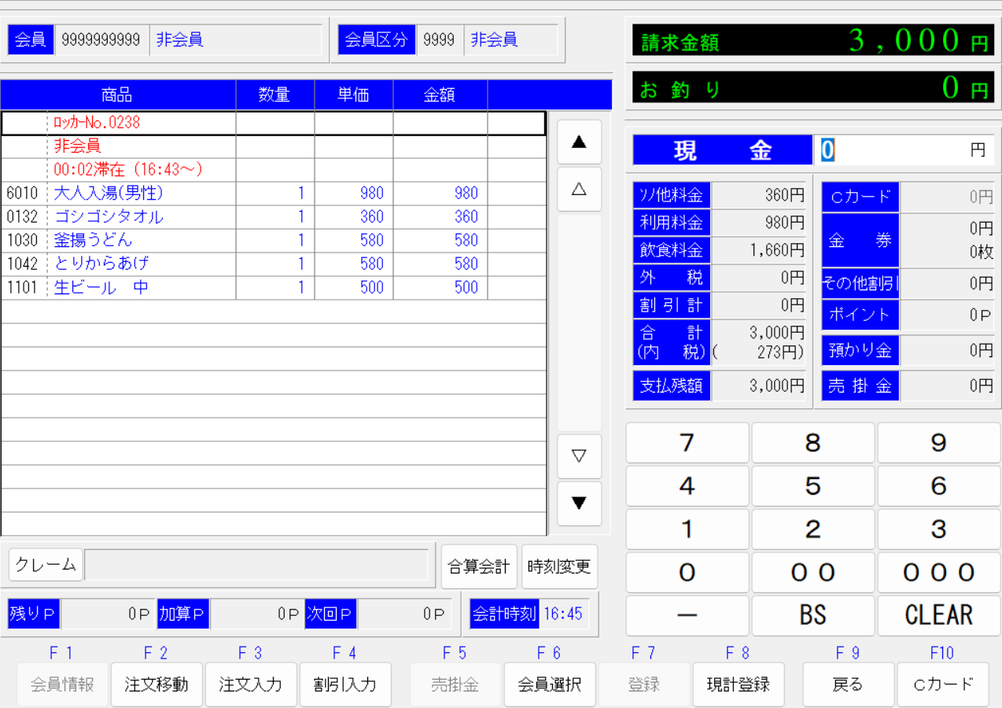Click the 会計時刻 16:45 value
1002x708 pixels.
[x=564, y=614]
